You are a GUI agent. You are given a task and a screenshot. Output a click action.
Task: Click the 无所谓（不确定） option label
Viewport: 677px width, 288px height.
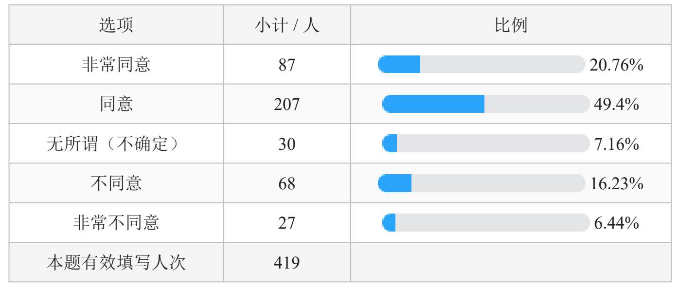coord(116,144)
